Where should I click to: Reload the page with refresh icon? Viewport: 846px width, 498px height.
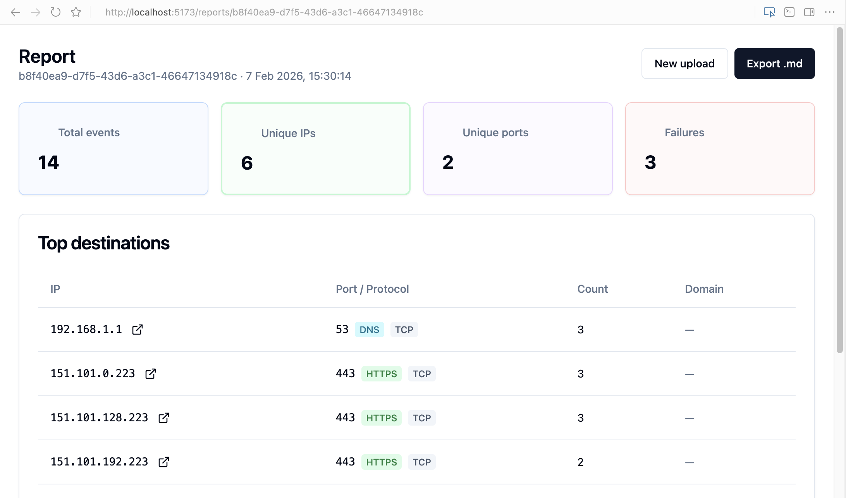coord(56,12)
